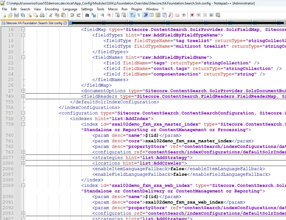Image resolution: width=286 pixels, height=220 pixels.
Task: Click "false" in enableItemLanguageFallback on line 2086
Action: tap(177, 168)
